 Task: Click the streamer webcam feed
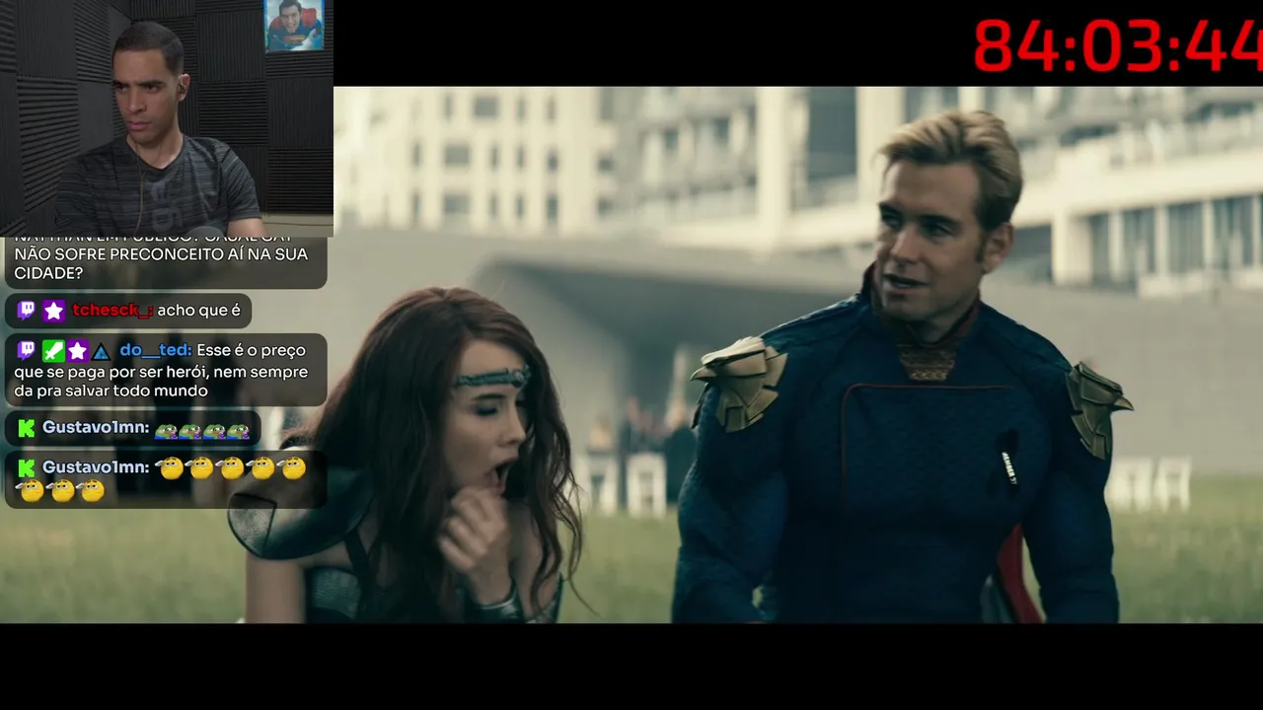pyautogui.click(x=167, y=118)
